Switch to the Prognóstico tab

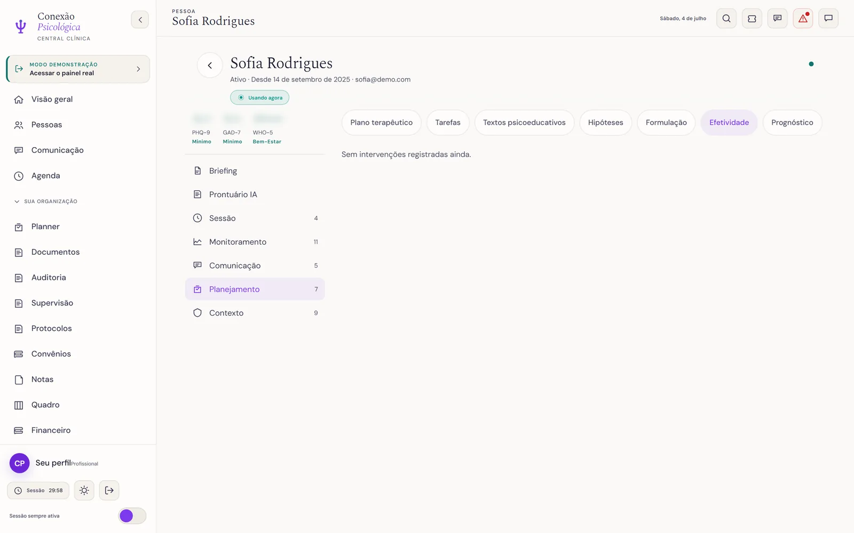792,123
